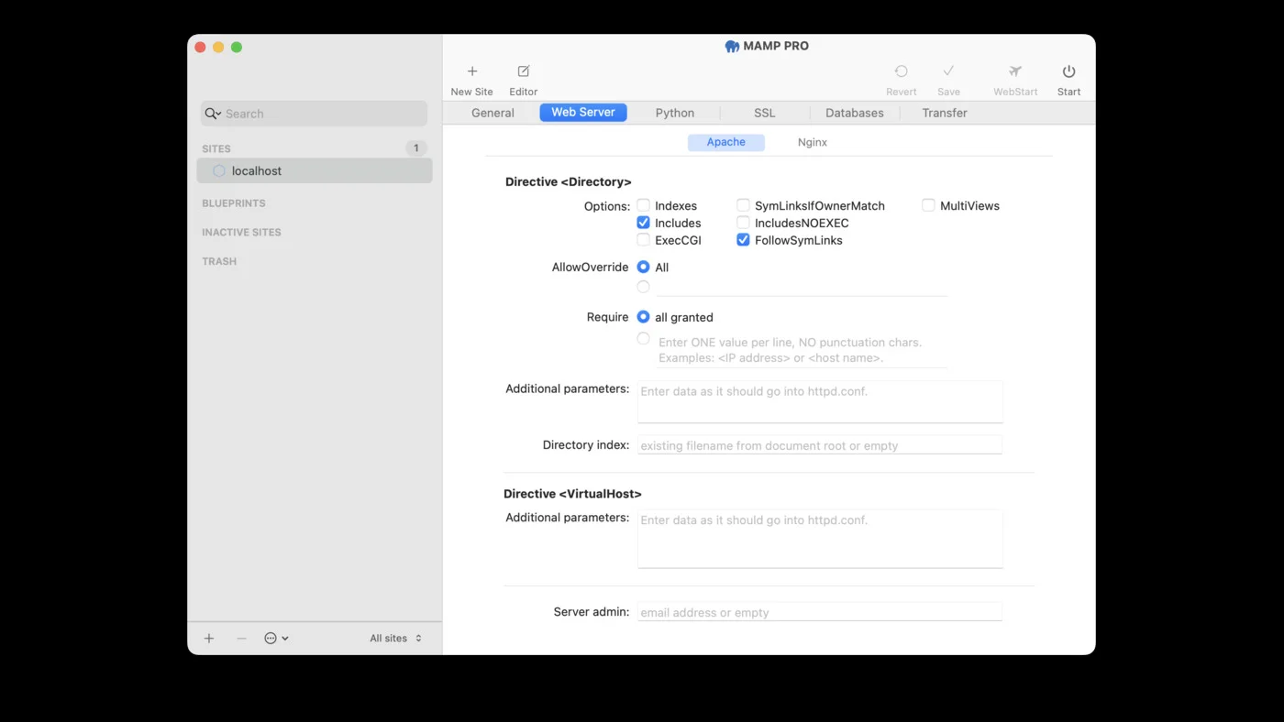Switch to the Nginx sub-tab
The width and height of the screenshot is (1284, 722).
coord(813,142)
